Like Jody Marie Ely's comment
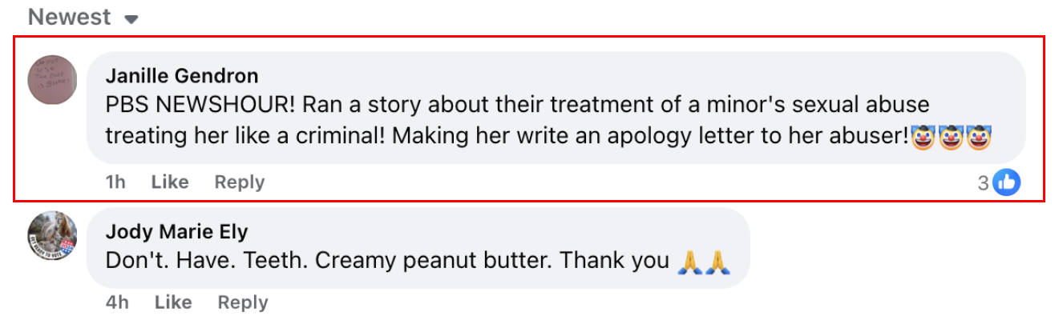The width and height of the screenshot is (1063, 336). pos(172,302)
